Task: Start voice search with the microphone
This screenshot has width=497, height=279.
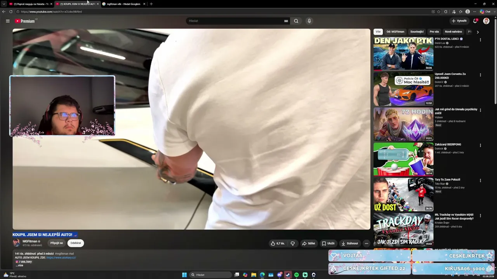Action: point(309,21)
